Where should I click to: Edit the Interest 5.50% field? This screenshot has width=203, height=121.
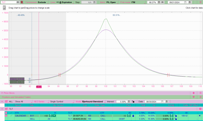pyautogui.click(x=122, y=102)
